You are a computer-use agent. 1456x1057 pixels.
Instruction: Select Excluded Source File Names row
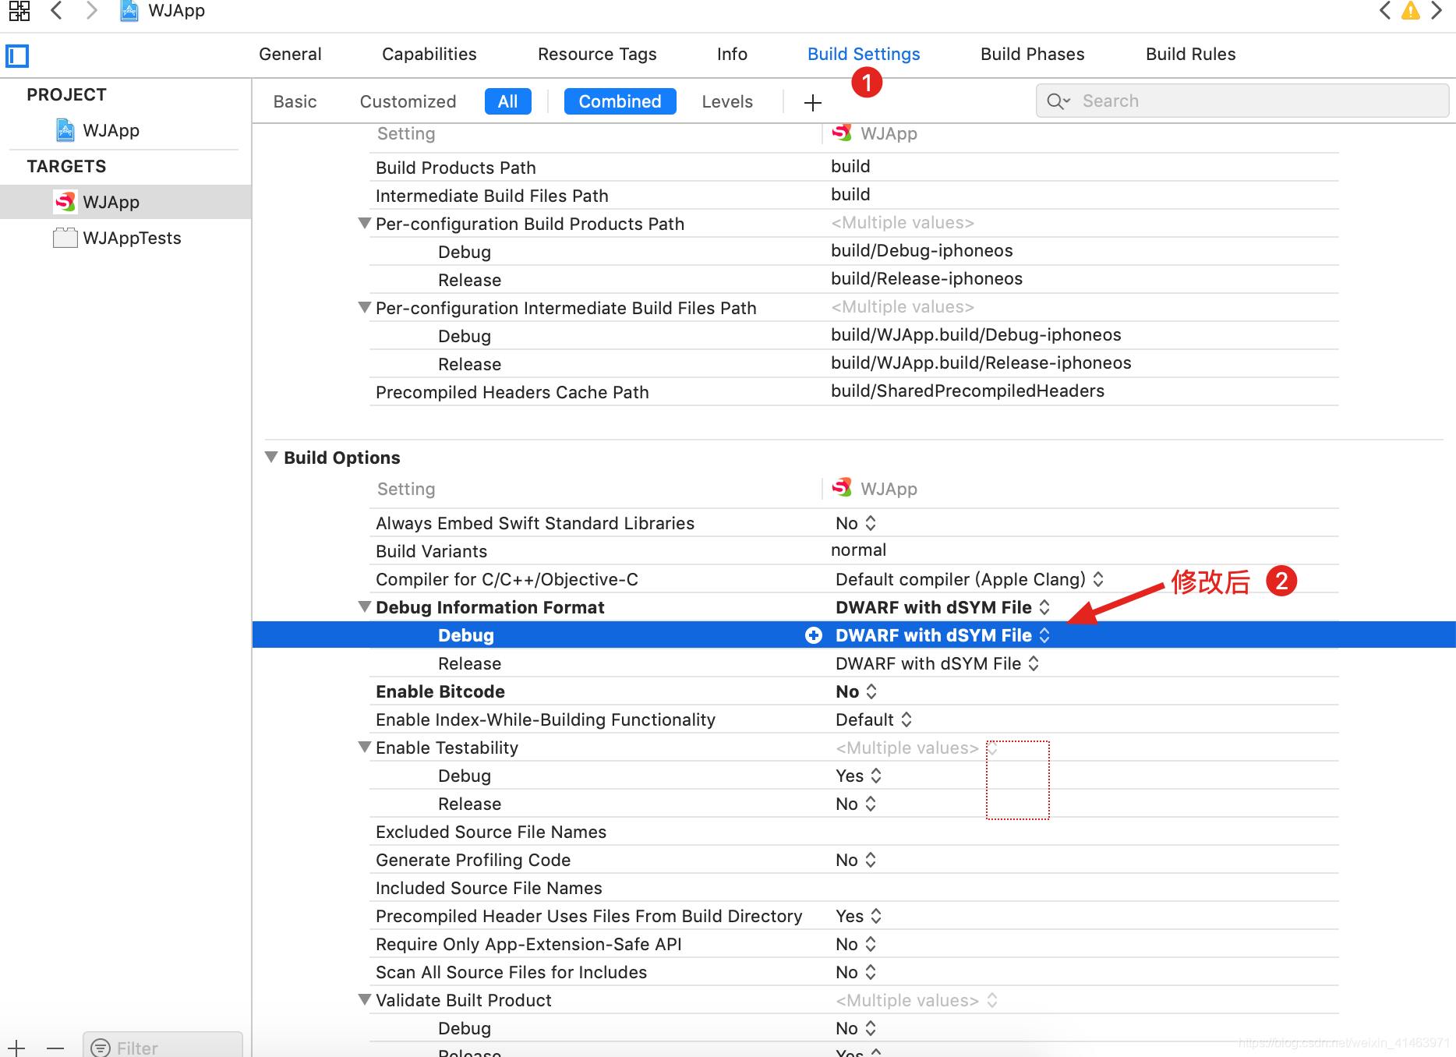pos(854,832)
